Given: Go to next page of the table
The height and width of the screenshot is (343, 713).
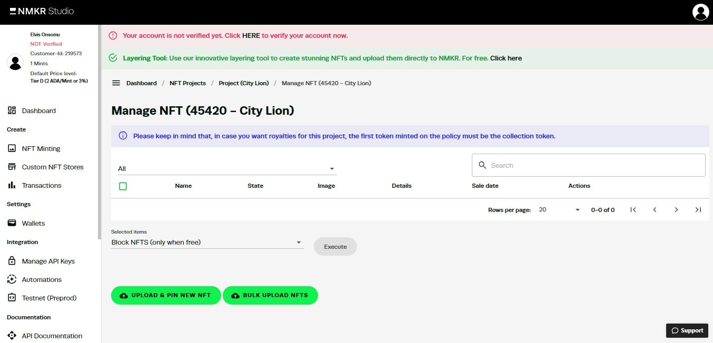Looking at the screenshot, I should tap(676, 209).
